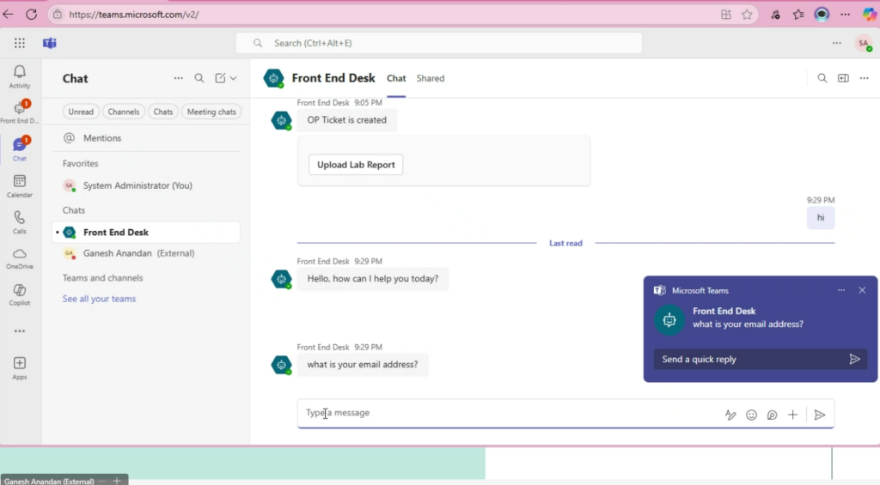Open the app launcher waffle grid
This screenshot has width=880, height=485.
pyautogui.click(x=20, y=43)
